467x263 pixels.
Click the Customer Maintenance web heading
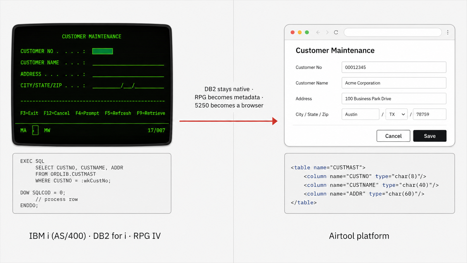335,51
